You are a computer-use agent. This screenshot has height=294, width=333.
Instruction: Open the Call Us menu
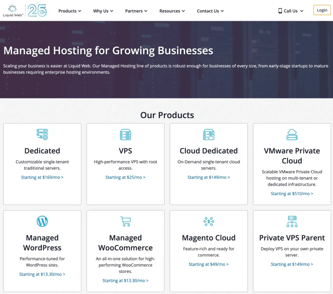click(291, 11)
